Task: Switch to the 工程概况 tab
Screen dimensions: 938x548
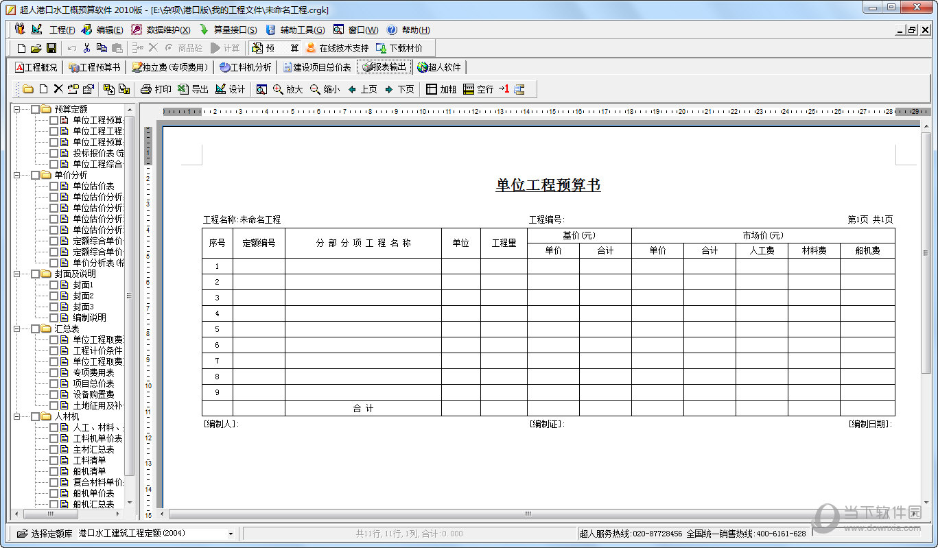Action: 37,67
